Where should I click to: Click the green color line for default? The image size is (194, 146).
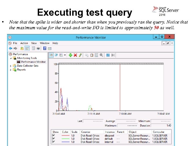pos(65,139)
